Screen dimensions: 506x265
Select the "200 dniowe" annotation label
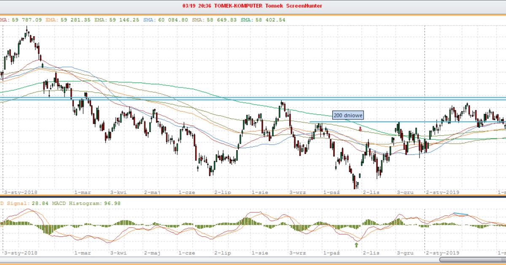(x=348, y=115)
